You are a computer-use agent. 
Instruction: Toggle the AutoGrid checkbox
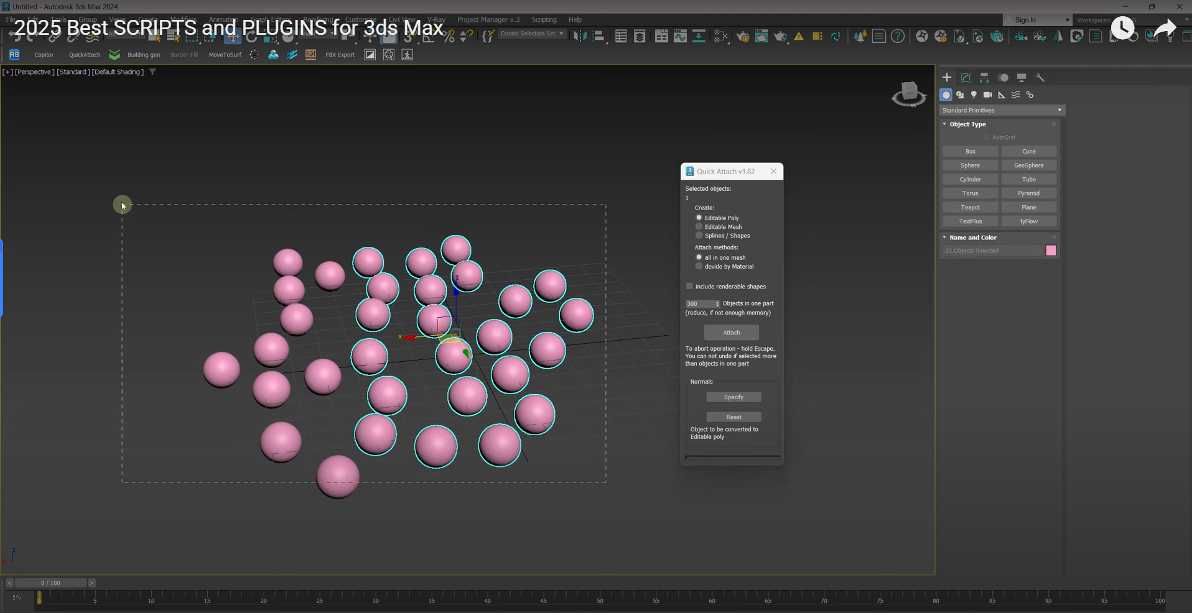click(987, 137)
